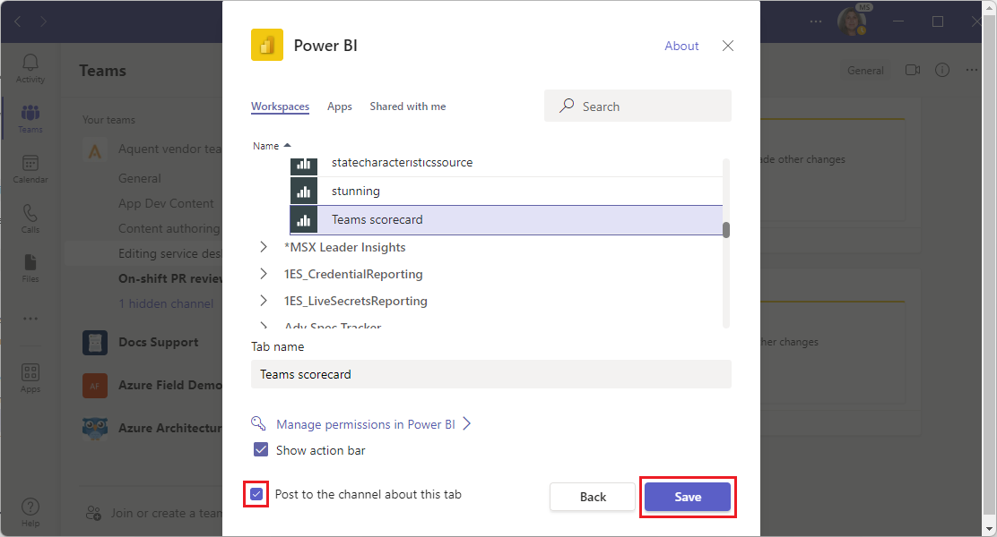Click the magnifier icon in Search box

point(567,106)
